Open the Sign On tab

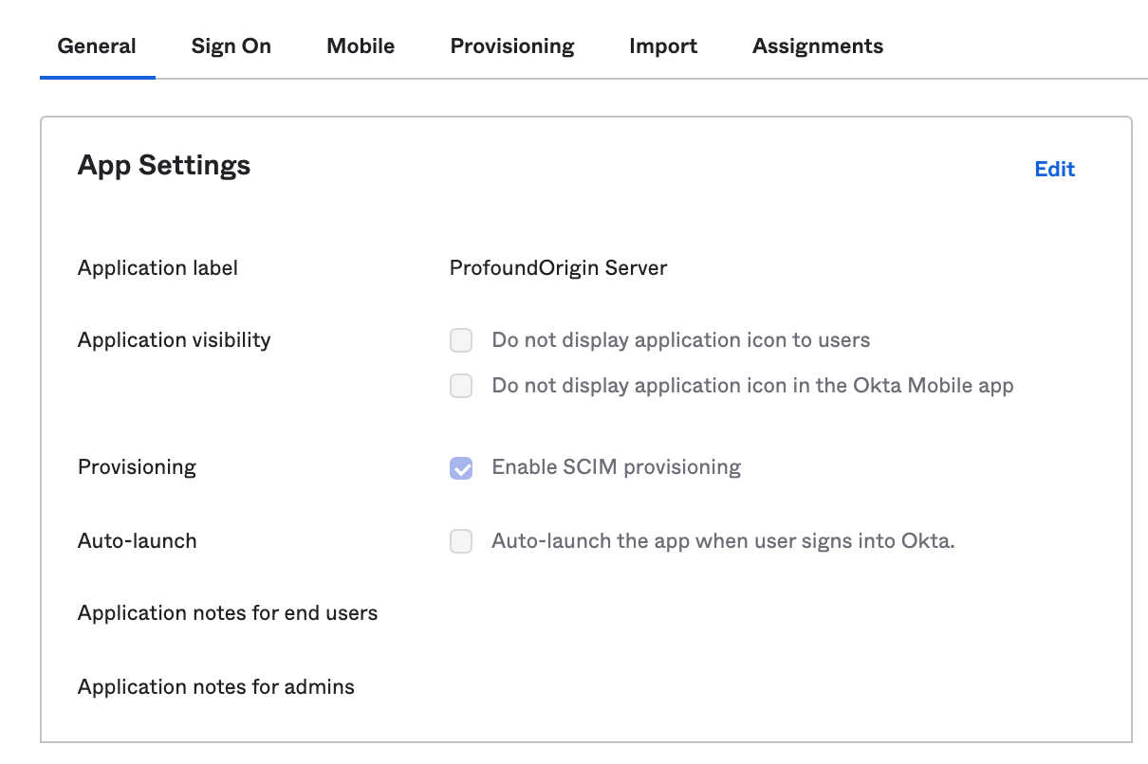point(231,46)
